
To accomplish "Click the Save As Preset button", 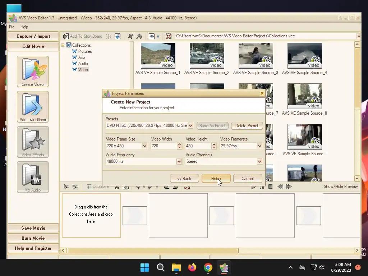I will (212, 126).
